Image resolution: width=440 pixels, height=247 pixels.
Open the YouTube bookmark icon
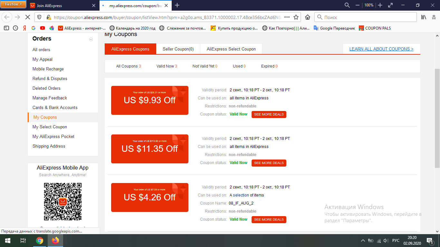point(43,28)
